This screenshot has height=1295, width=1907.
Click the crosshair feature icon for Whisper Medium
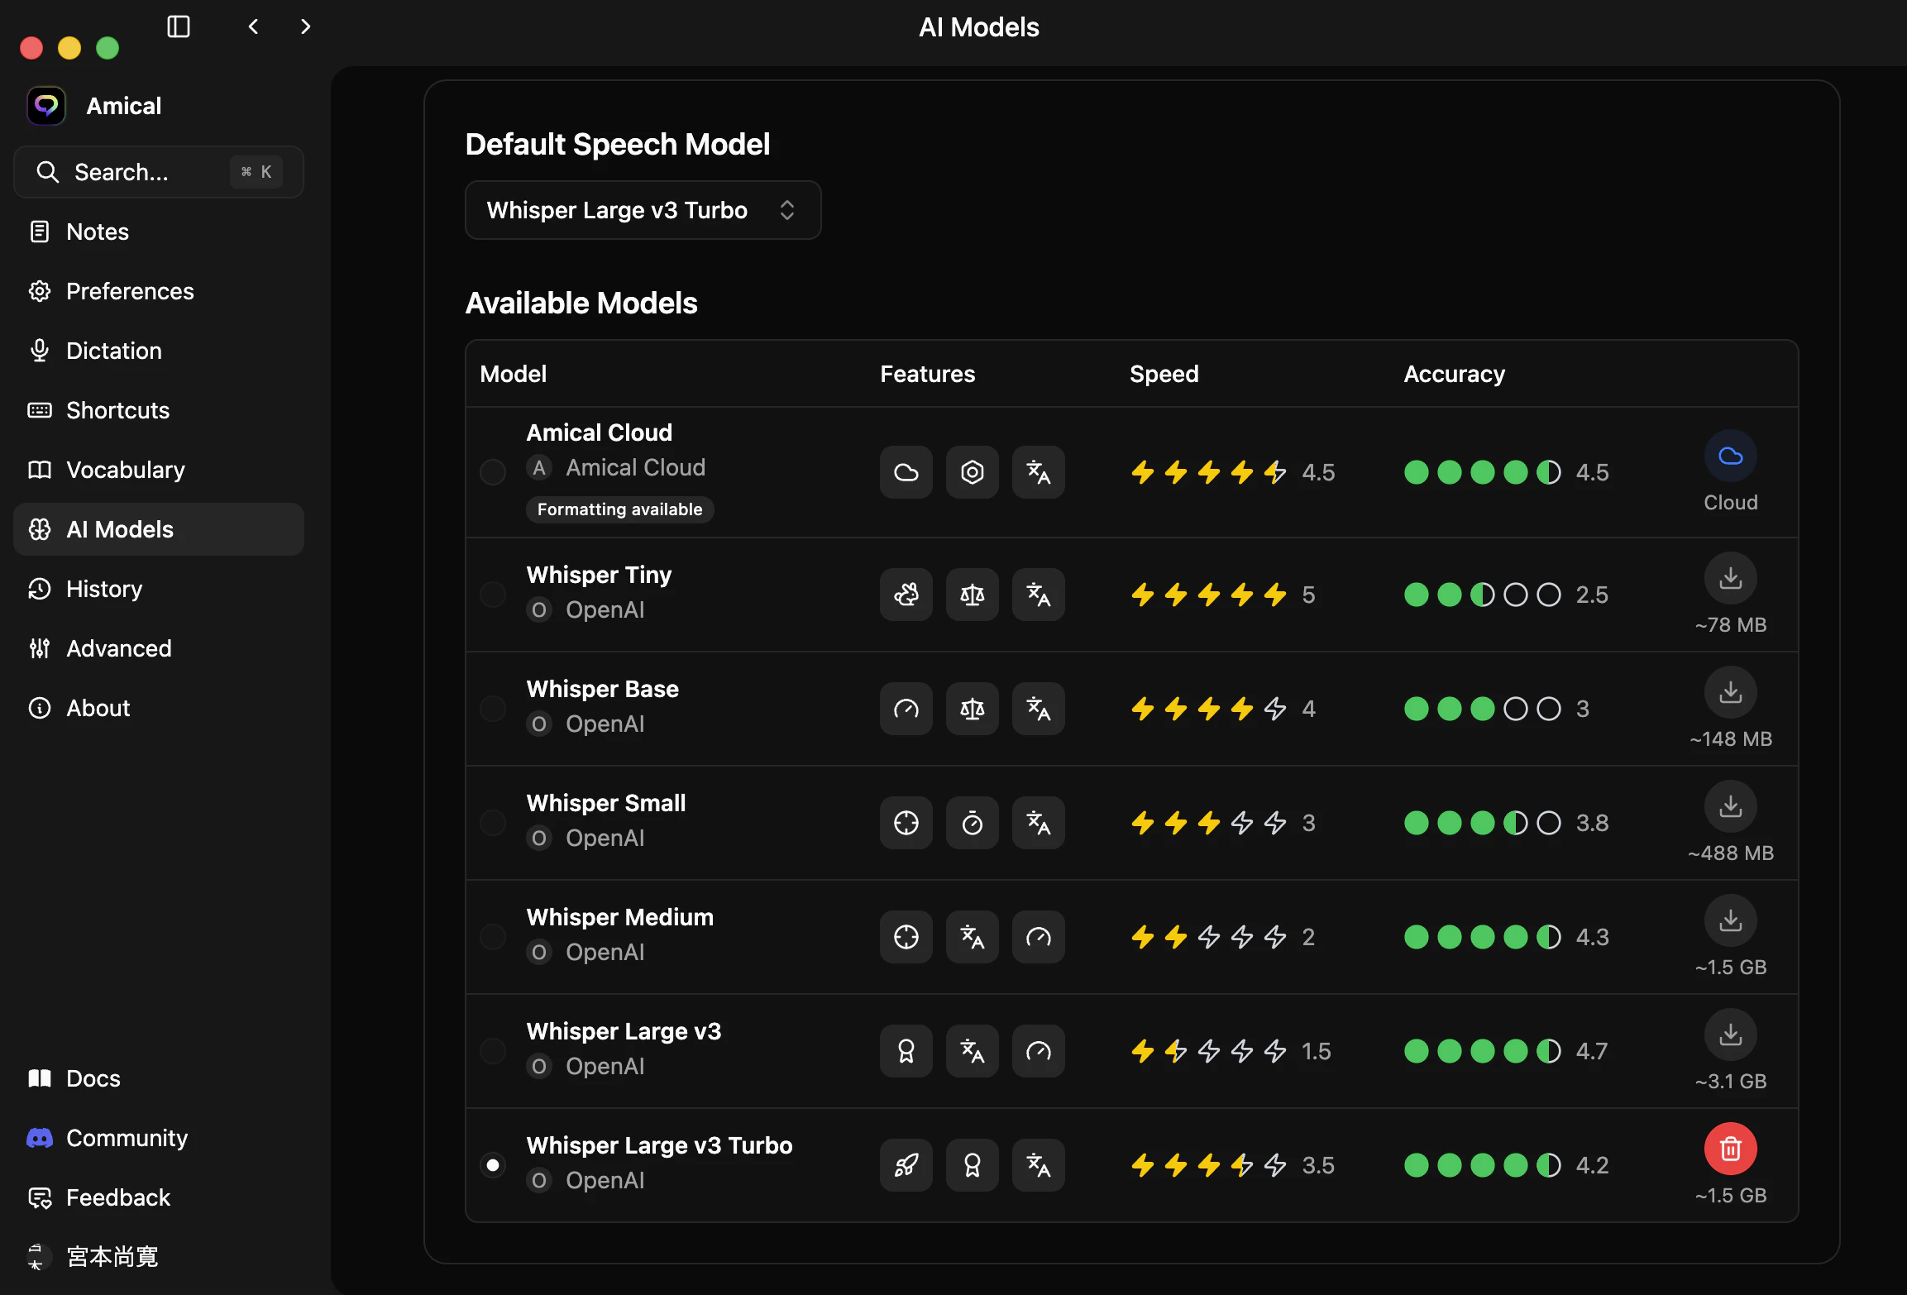pos(906,937)
